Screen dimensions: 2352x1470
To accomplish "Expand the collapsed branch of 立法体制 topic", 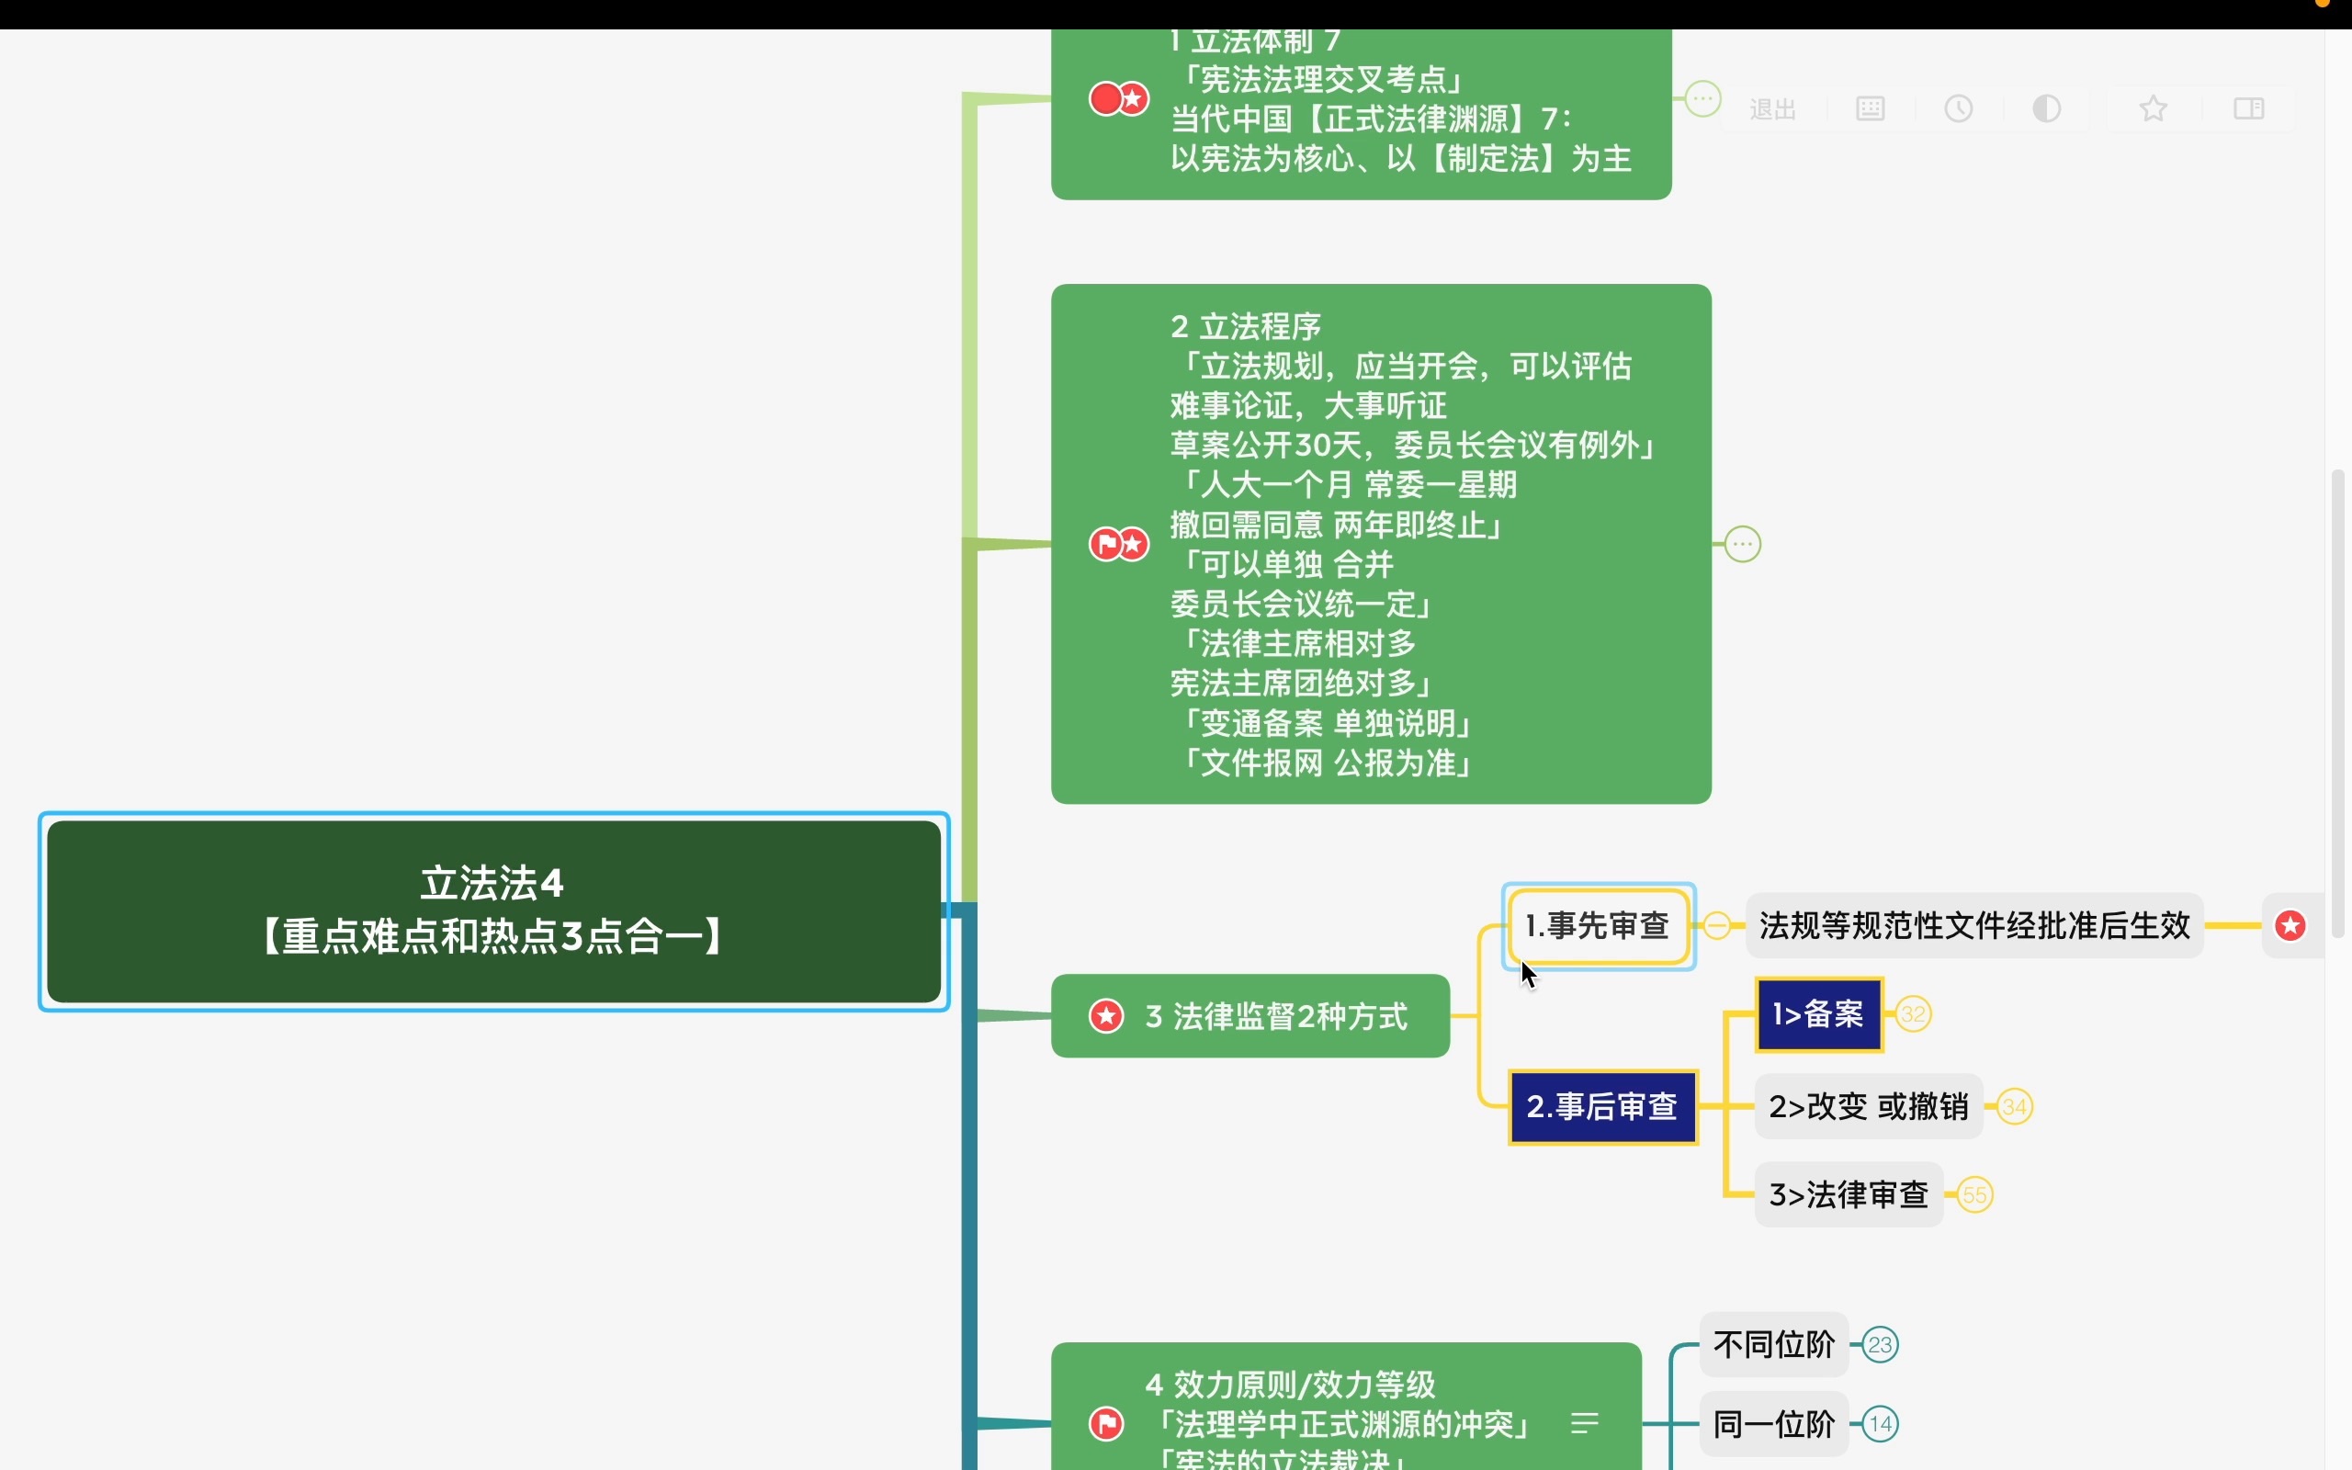I will 1702,98.
